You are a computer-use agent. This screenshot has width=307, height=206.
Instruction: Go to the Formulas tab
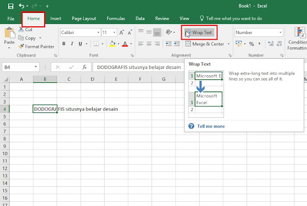[x=116, y=19]
